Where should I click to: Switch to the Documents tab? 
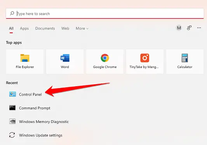coord(45,28)
